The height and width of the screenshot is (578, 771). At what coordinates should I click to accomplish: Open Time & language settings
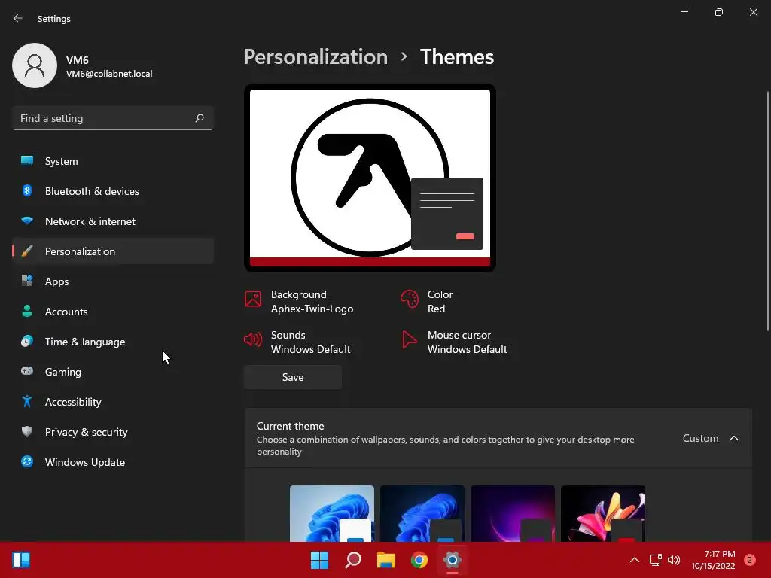(113, 341)
